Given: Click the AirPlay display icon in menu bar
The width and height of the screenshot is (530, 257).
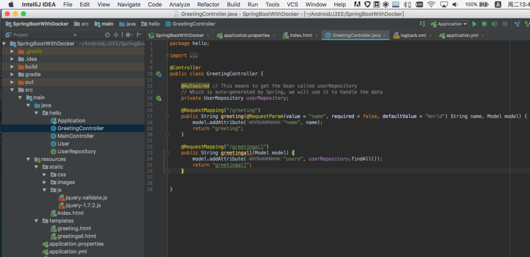Looking at the screenshot, I should pos(444,5).
